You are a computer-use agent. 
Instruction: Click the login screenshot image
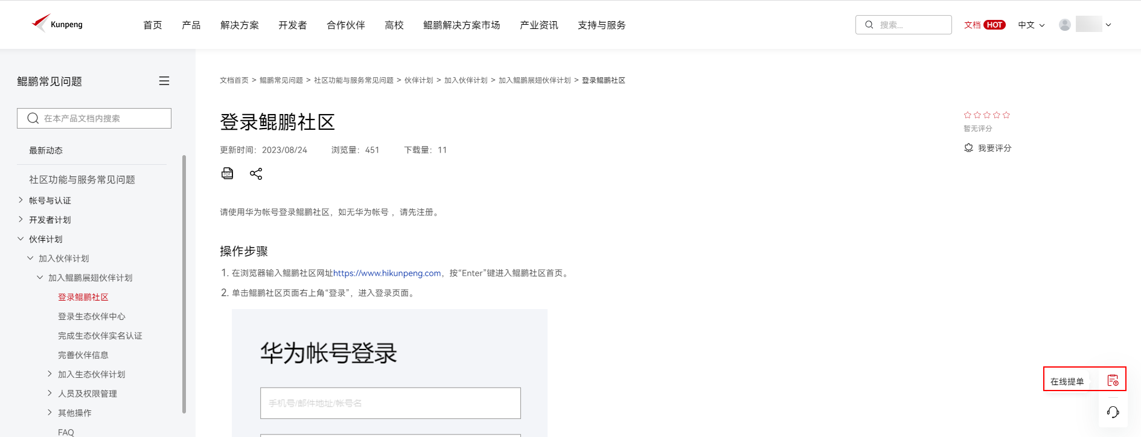pos(389,373)
